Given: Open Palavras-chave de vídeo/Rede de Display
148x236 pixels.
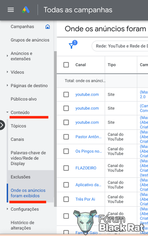Looking at the screenshot, I should click(28, 158).
